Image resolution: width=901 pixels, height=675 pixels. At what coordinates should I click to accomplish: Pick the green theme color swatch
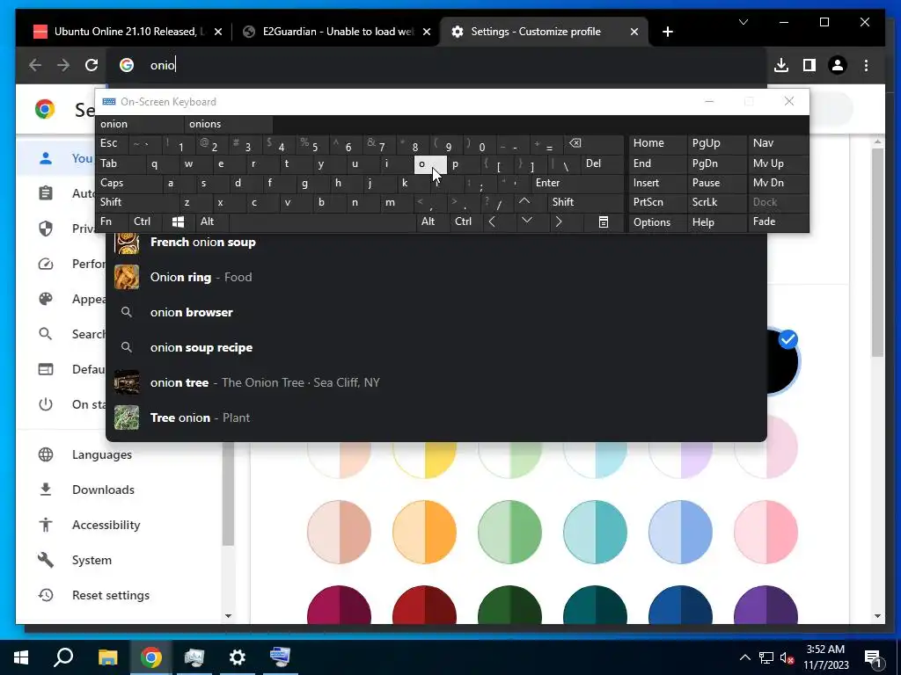pos(509,532)
